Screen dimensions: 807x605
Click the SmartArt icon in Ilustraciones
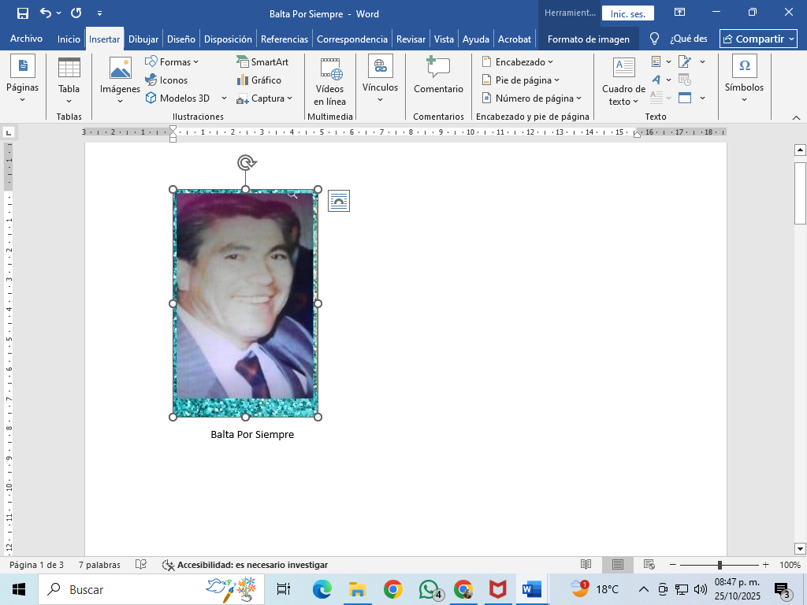tap(243, 61)
